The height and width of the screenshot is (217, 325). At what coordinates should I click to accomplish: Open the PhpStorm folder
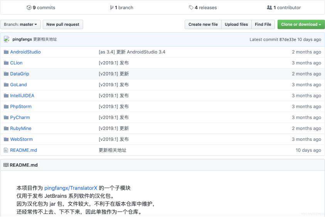tap(21, 107)
